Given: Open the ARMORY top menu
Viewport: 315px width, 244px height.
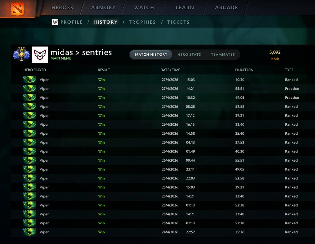Looking at the screenshot, I should coord(103,8).
